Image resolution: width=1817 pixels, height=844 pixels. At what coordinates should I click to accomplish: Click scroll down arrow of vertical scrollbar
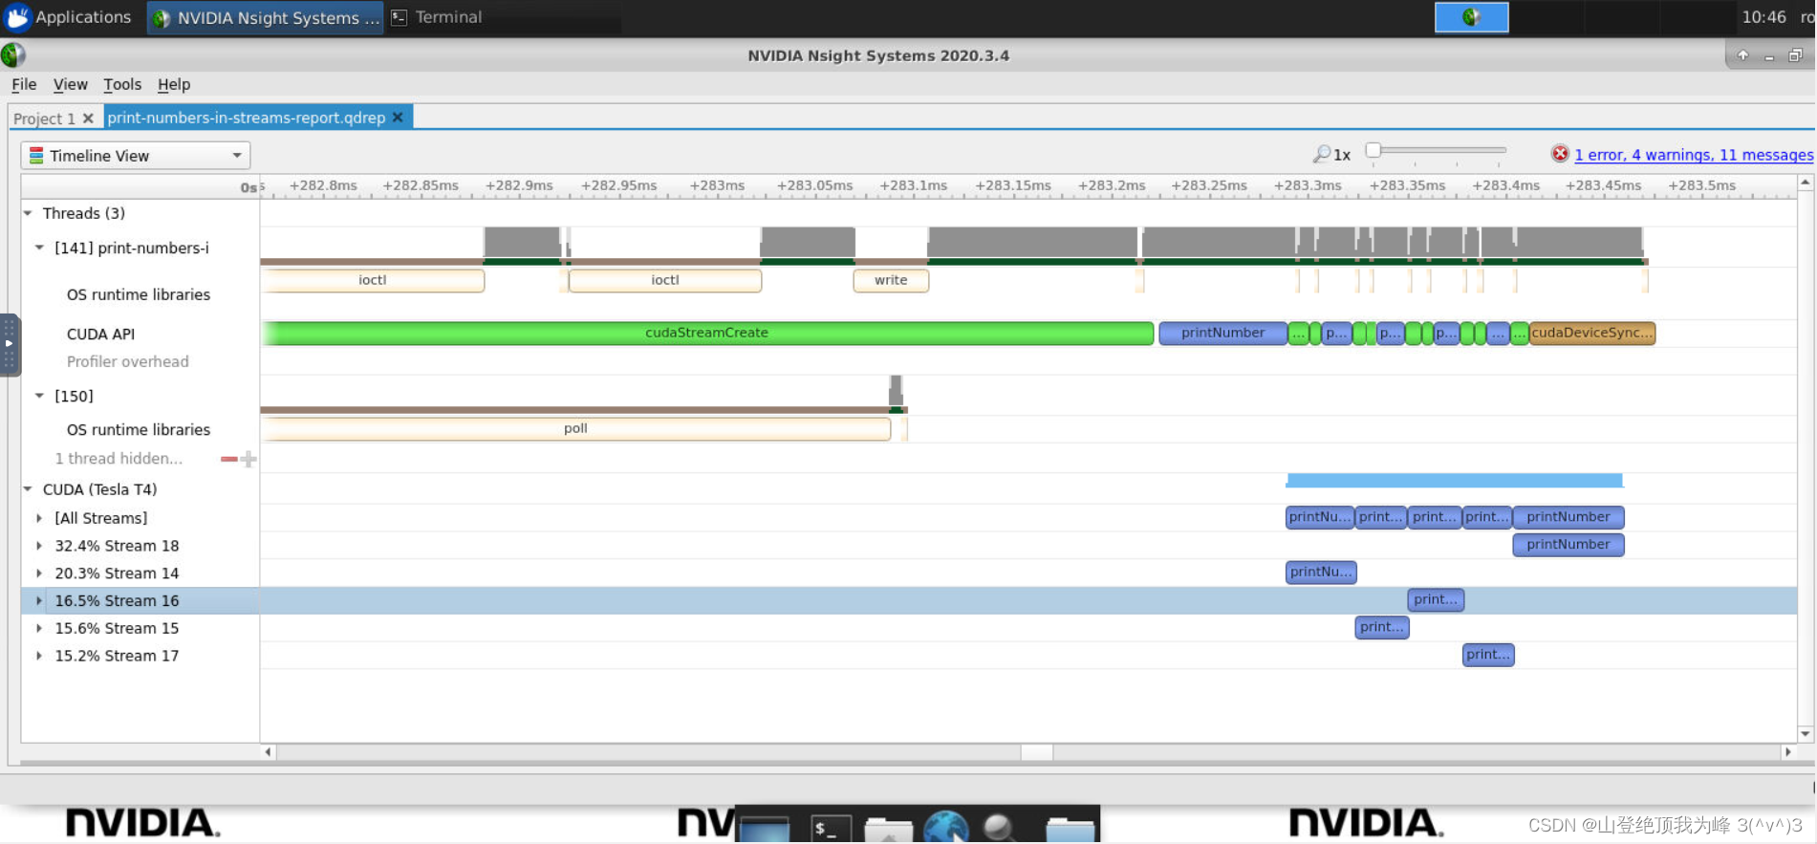click(1805, 734)
